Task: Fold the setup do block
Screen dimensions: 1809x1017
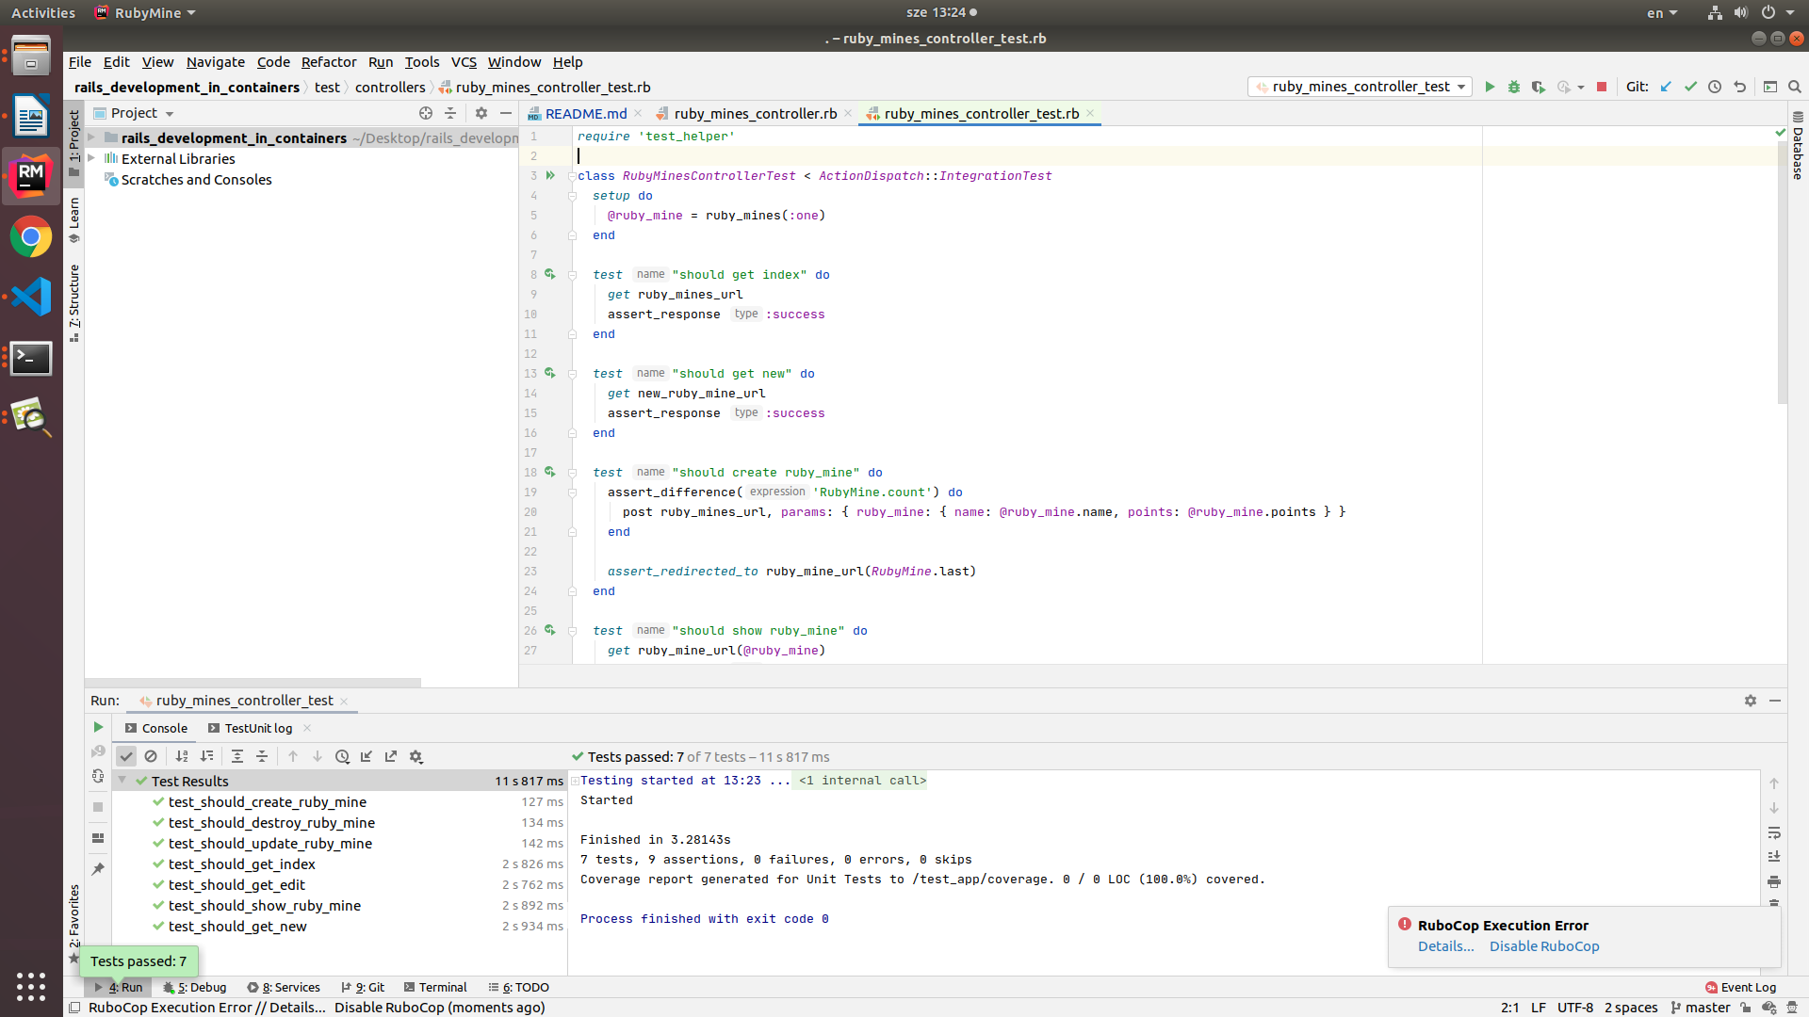Action: point(571,196)
